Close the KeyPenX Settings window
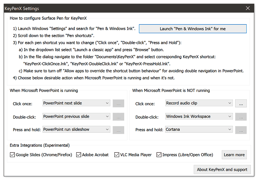Viewport: 258px width, 181px height. pos(248,8)
